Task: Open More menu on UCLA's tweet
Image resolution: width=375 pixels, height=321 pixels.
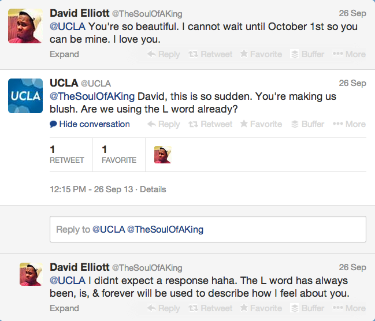Action: click(x=349, y=124)
